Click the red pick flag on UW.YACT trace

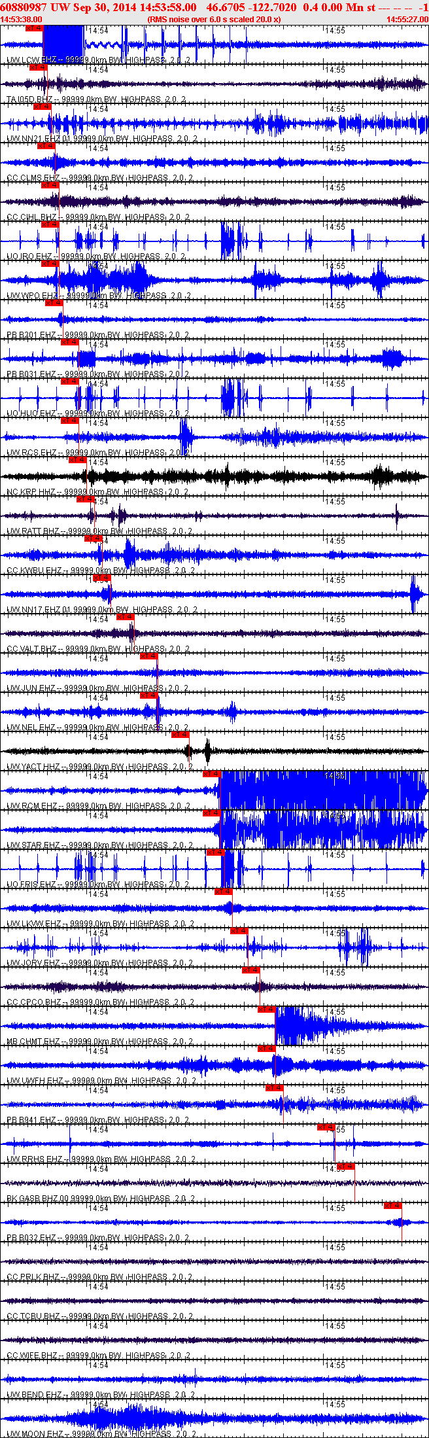pos(180,735)
